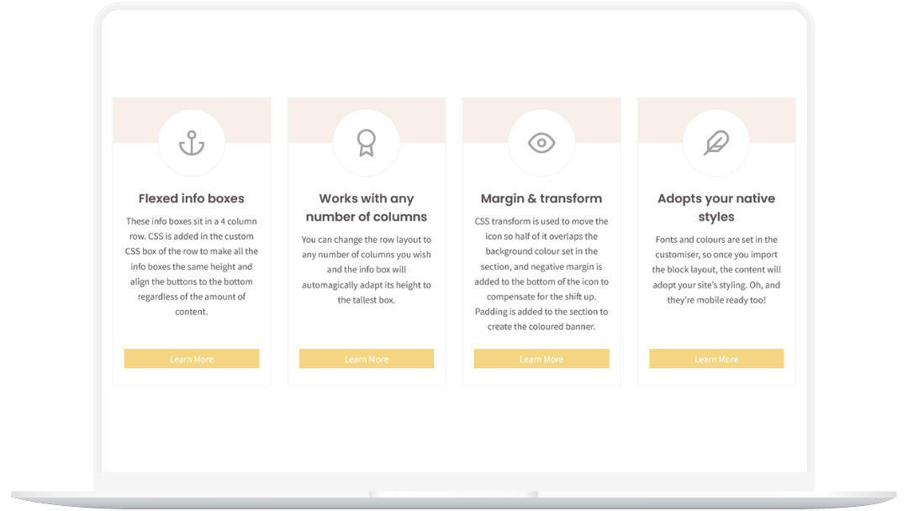Click the eye icon
The image size is (908, 511).
(541, 143)
